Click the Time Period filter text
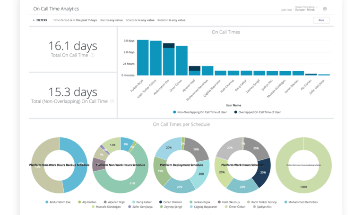363x215 pixels. tap(75, 20)
